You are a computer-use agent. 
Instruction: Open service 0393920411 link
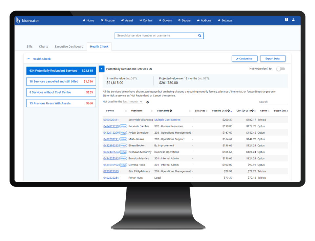point(111,120)
